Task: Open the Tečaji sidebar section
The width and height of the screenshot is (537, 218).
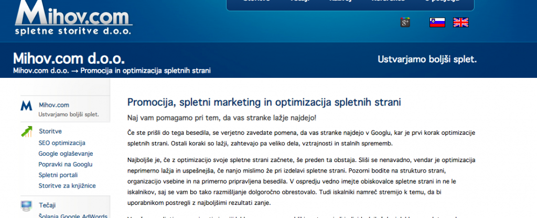Action: 47,205
